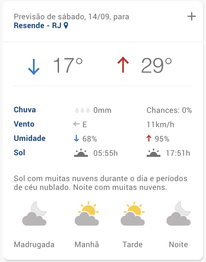Viewport: 206px width, 262px height.
Task: Open Resende - RJ location link
Action: 38,26
